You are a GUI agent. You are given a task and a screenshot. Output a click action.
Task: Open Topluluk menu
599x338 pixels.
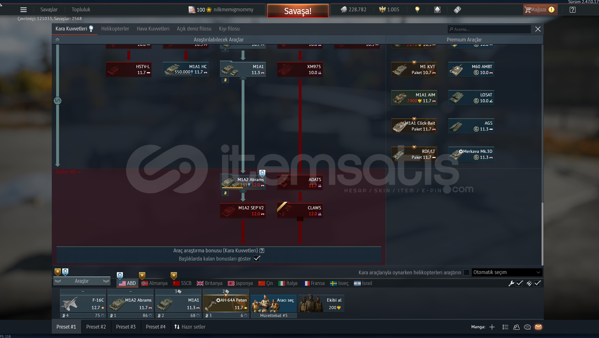(81, 10)
